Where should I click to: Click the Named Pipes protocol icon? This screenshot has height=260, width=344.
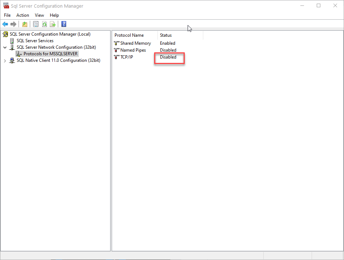tap(117, 50)
